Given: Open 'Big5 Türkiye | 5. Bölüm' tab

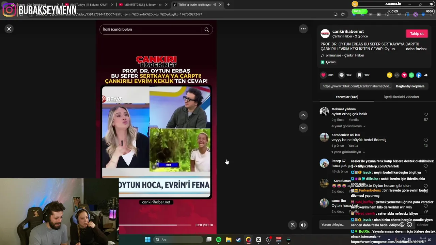Looking at the screenshot, I should coord(89,5).
